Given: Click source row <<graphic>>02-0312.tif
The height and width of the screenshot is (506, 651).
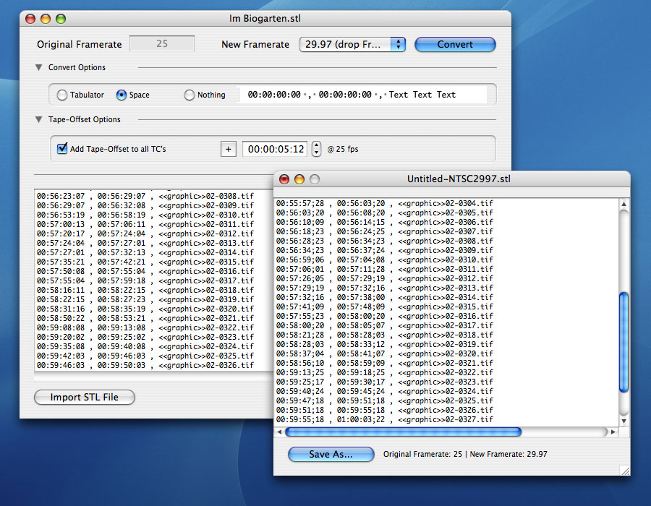Looking at the screenshot, I should click(x=145, y=233).
